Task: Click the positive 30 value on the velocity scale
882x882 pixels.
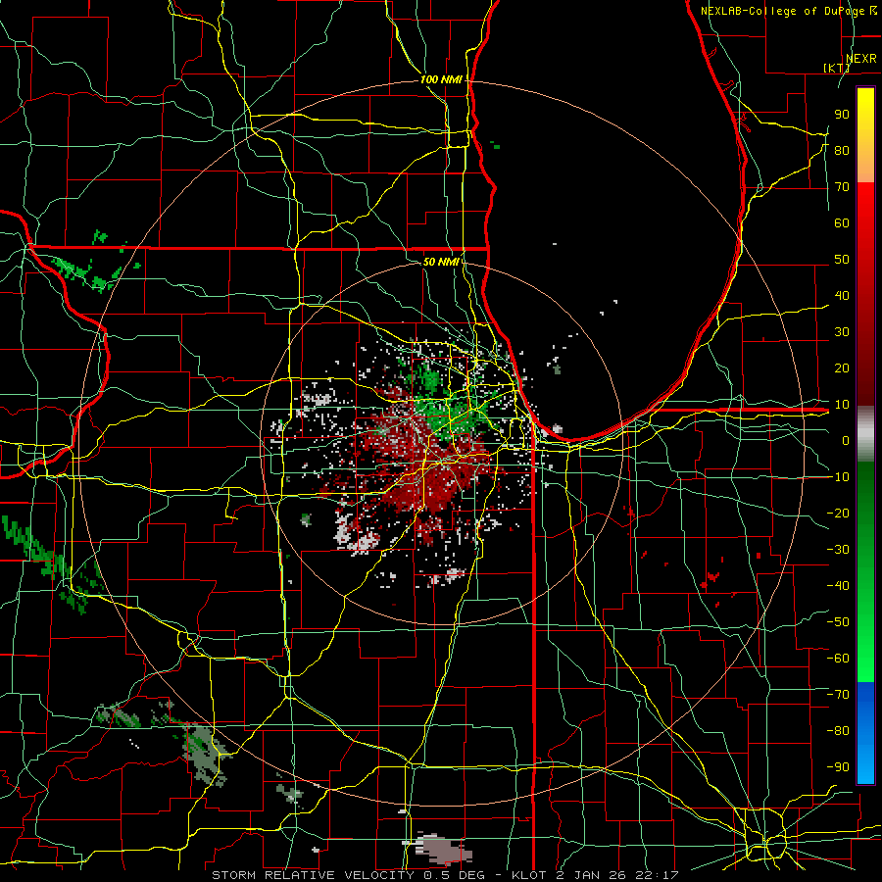Action: point(842,332)
